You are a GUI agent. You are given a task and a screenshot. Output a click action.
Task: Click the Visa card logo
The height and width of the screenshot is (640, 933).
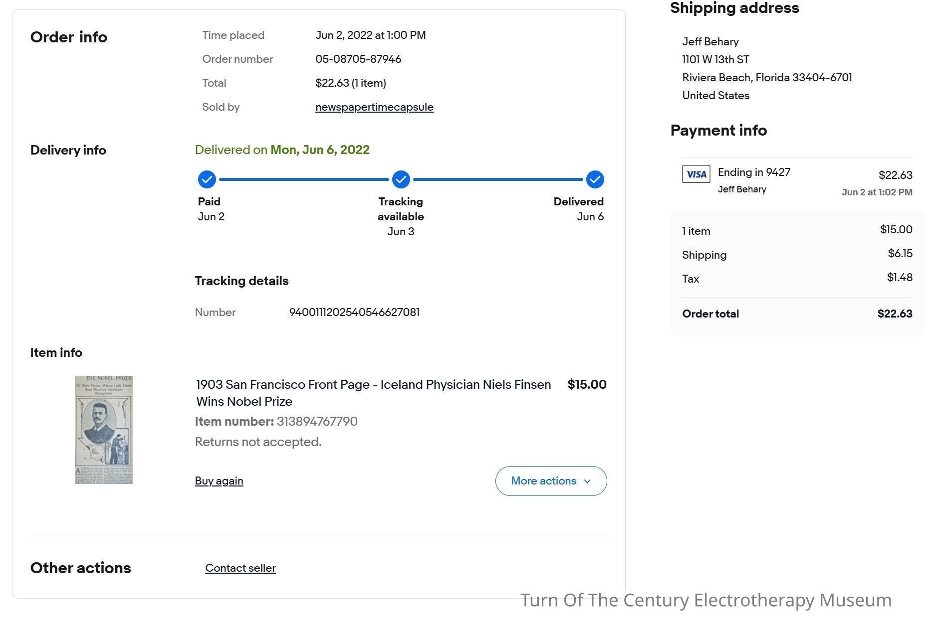696,174
